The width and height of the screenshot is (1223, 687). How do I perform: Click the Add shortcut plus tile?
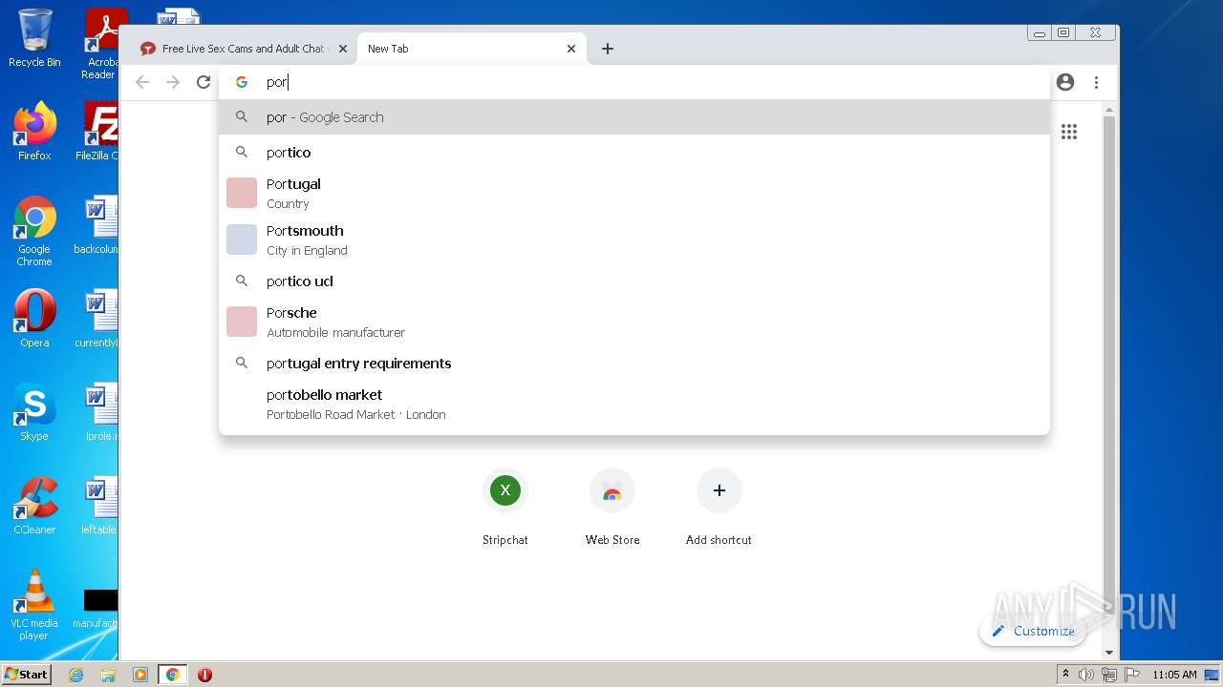pos(719,508)
